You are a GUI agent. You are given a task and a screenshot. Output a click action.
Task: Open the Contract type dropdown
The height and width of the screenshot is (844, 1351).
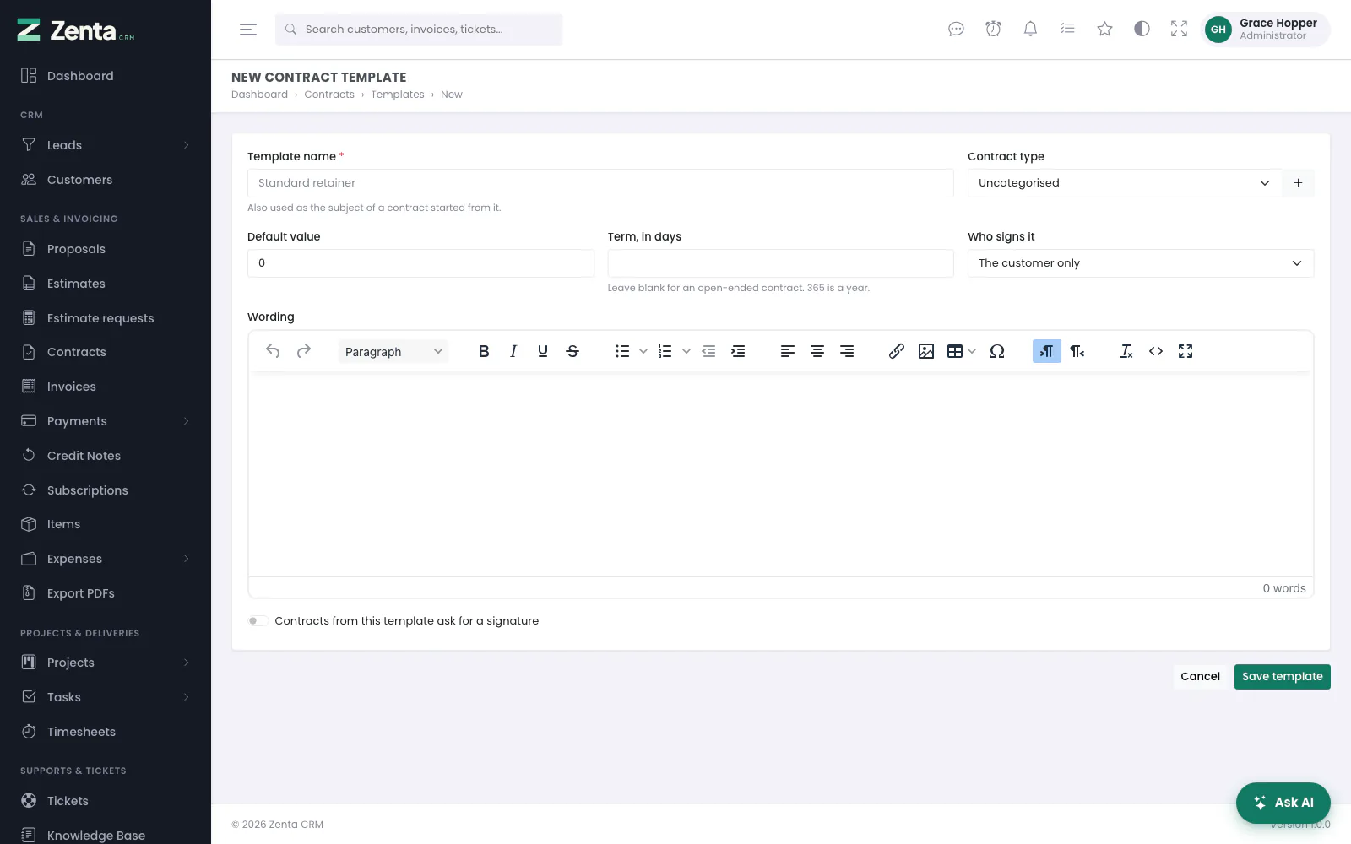coord(1125,183)
